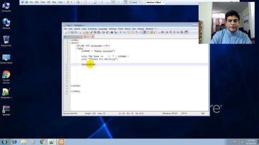Stop macro recording toolbar icon

171,32
